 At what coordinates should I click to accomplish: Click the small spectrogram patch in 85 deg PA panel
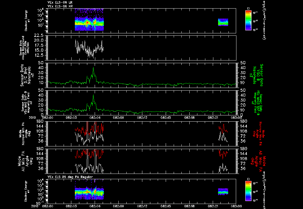click(x=223, y=192)
